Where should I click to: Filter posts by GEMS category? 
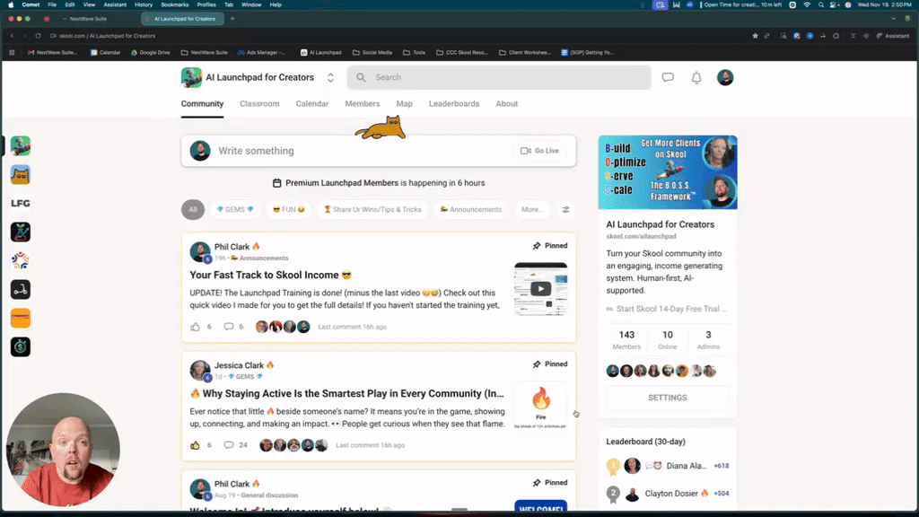[235, 209]
